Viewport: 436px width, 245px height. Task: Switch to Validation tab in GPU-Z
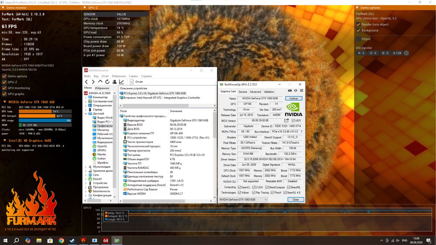click(269, 92)
